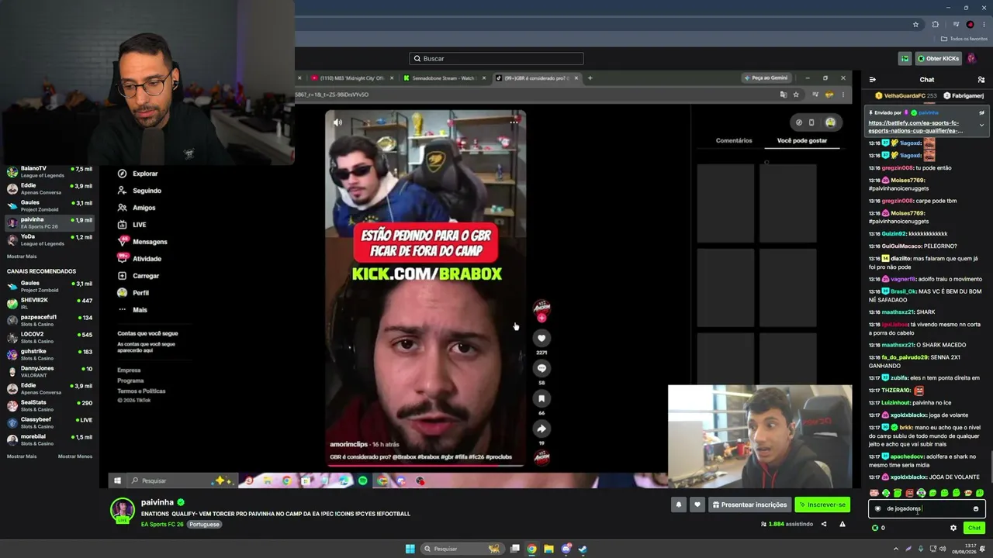Collapse the chat panel with the arrow icon

873,80
